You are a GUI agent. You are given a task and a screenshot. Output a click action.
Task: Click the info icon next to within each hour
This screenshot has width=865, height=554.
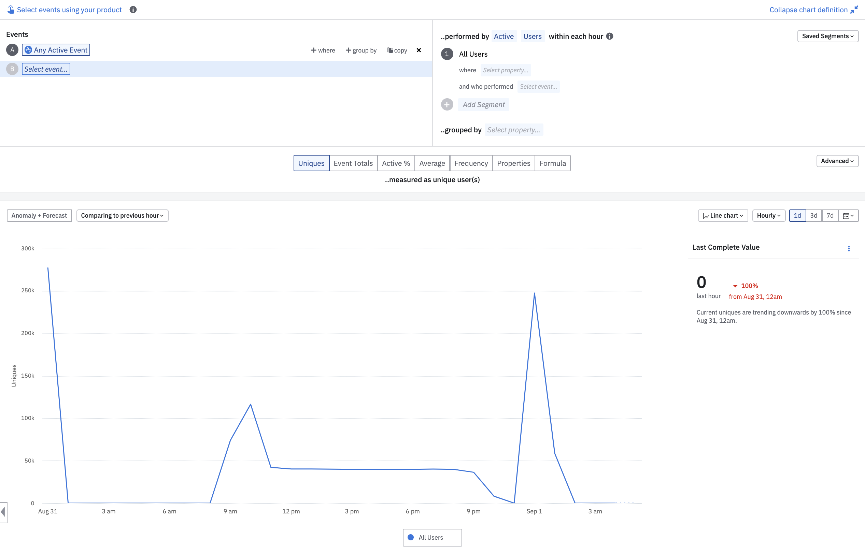point(609,37)
